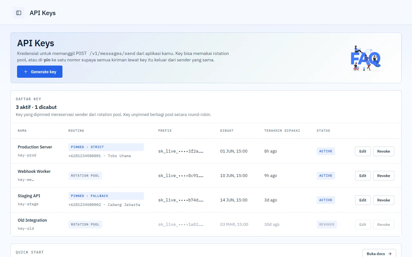Click the REVOKED status badge
The image size is (412, 257).
click(327, 225)
